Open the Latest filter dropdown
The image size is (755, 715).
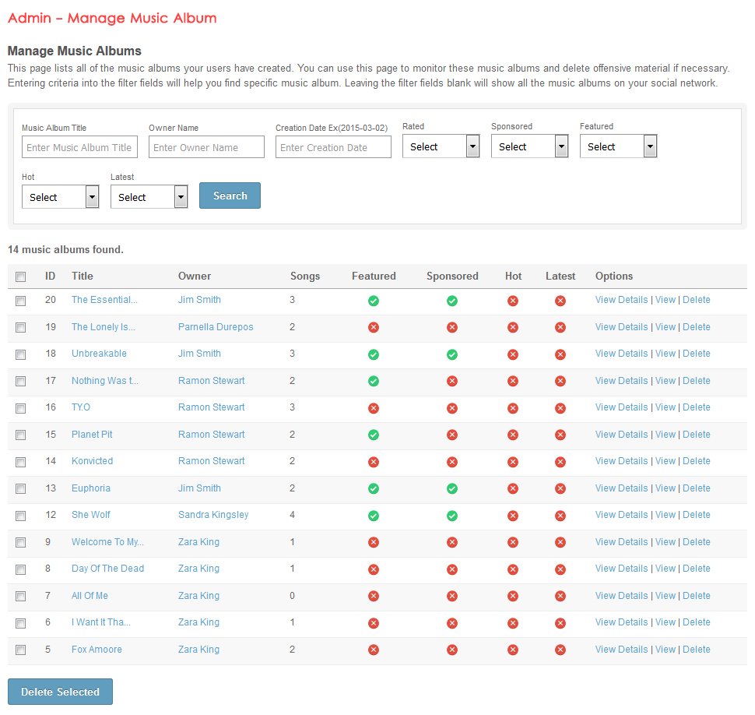click(x=149, y=197)
